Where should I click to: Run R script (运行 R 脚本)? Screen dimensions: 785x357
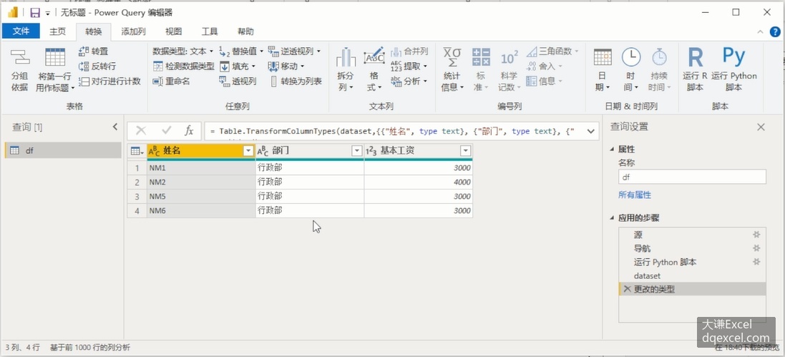(695, 69)
